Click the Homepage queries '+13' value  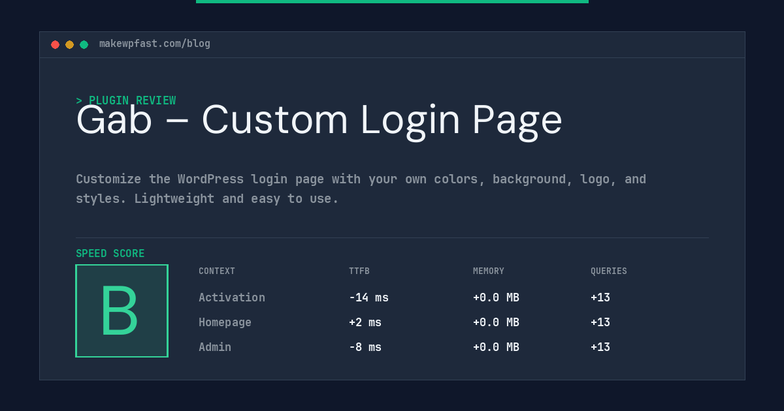pyautogui.click(x=600, y=322)
